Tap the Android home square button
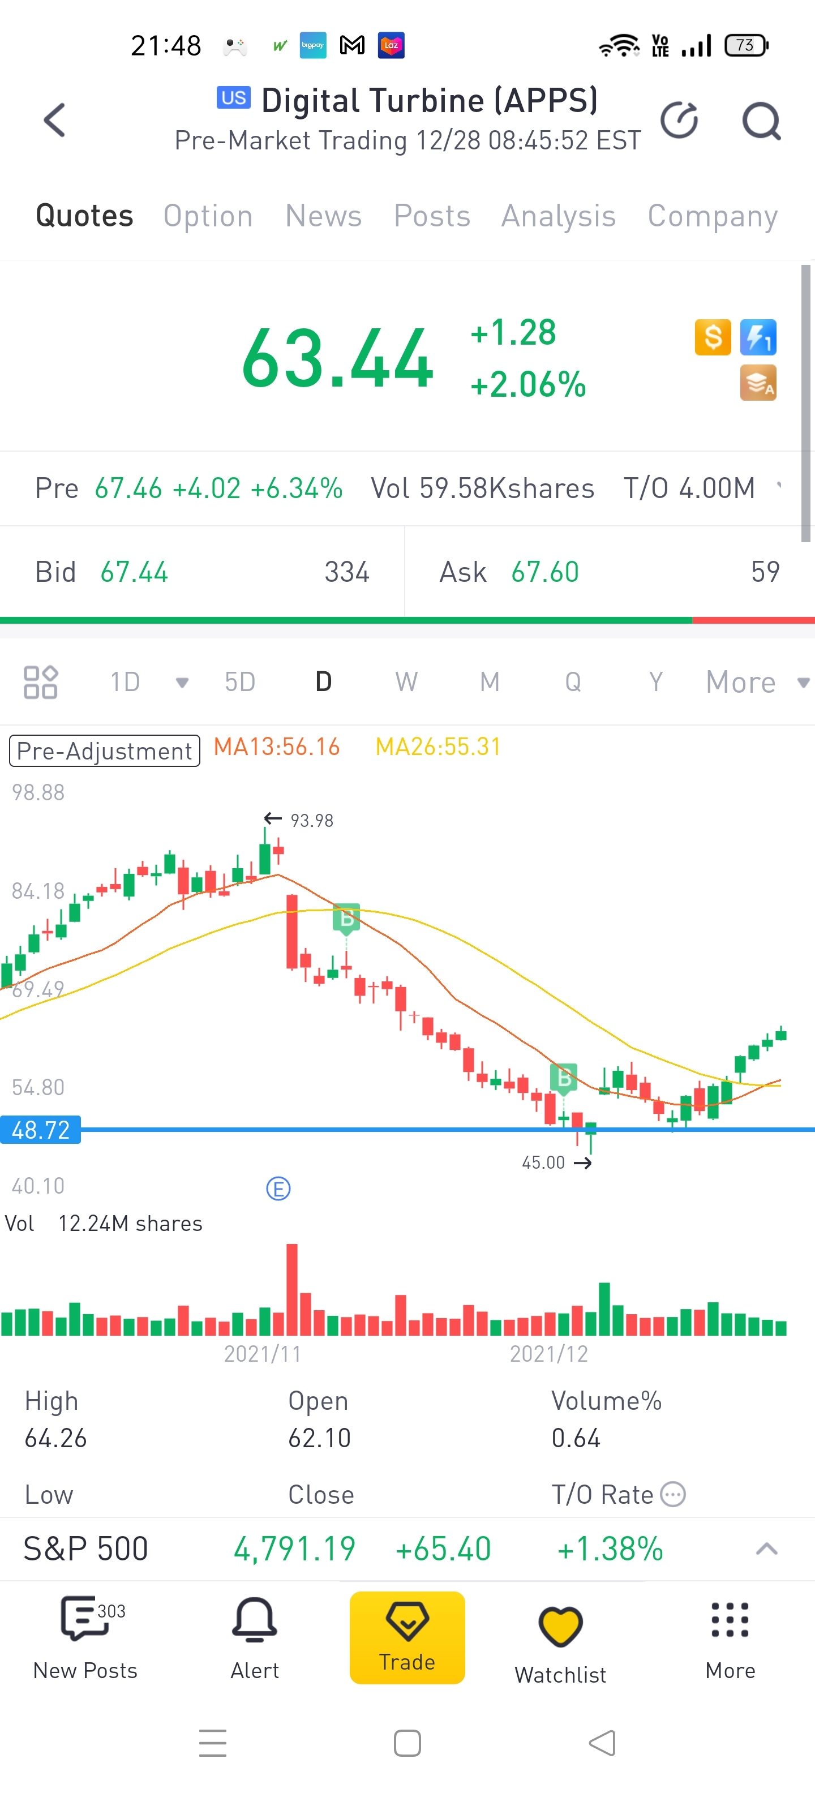Screen dimensions: 815x1793 click(x=407, y=1744)
